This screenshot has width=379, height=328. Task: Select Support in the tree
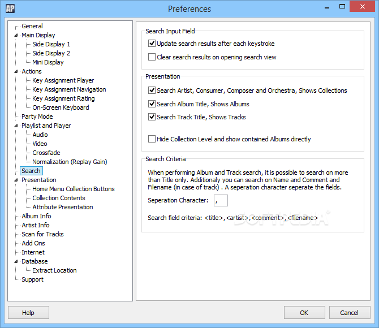point(32,279)
